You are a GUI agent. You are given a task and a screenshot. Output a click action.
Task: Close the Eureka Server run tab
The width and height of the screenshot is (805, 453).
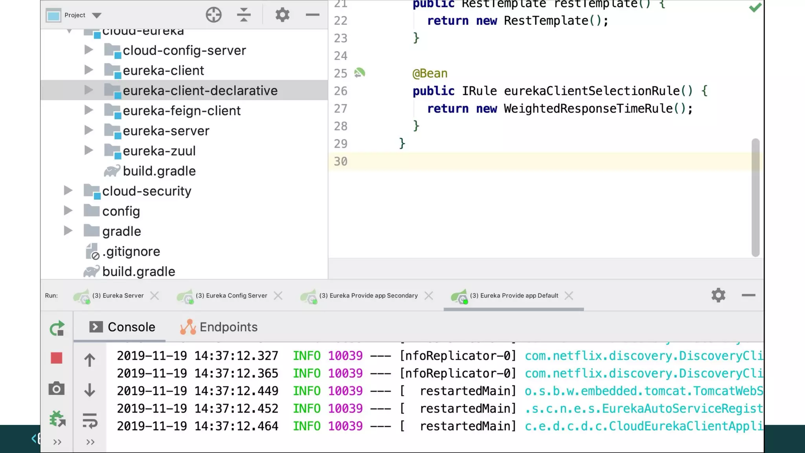154,296
